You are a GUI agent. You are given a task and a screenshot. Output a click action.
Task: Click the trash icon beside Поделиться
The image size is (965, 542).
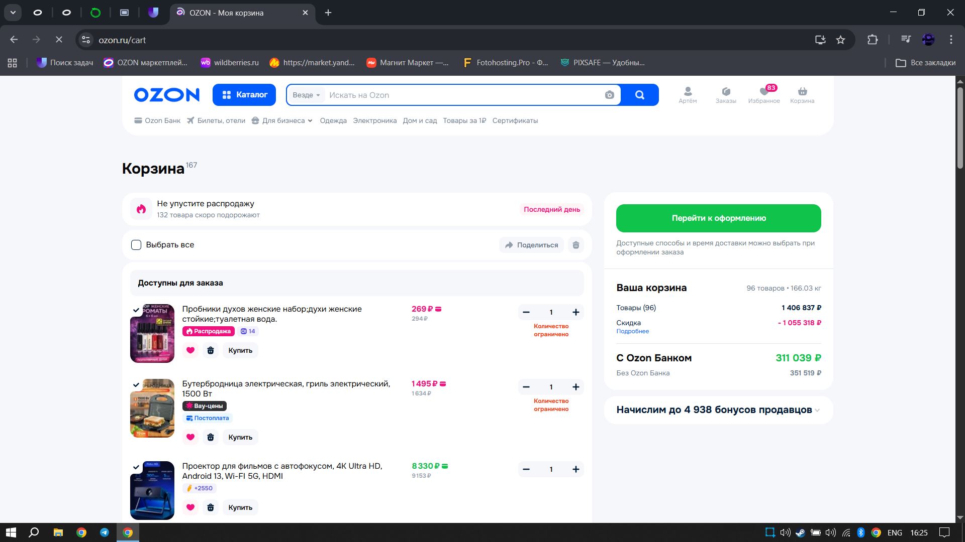(x=575, y=245)
